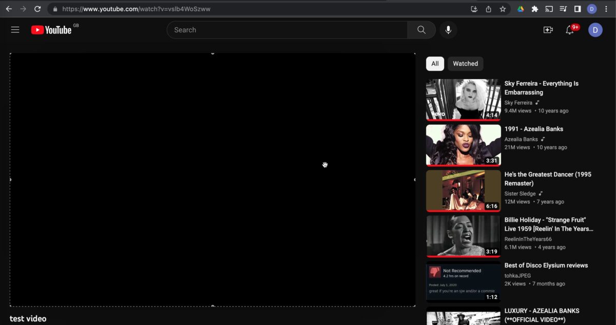Open '1991 - Azealia Banks' title link
Viewport: 616px width, 325px height.
click(534, 129)
